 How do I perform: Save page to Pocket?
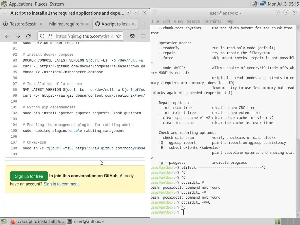132,36
